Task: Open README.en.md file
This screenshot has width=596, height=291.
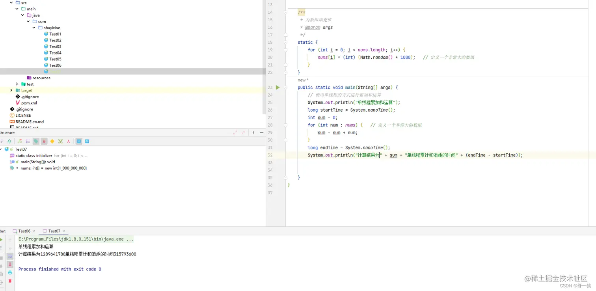Action: tap(30, 122)
